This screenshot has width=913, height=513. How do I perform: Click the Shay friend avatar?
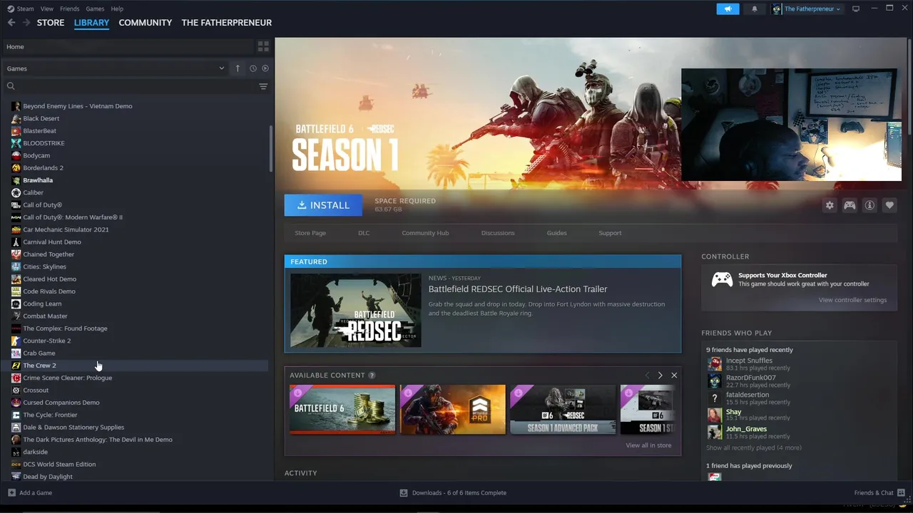[x=714, y=415]
